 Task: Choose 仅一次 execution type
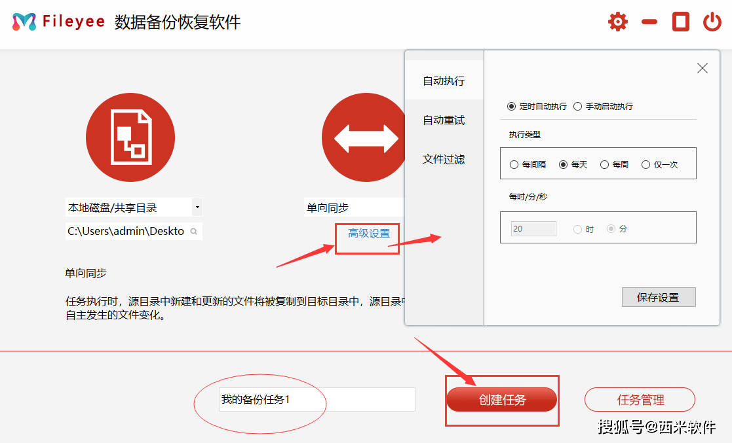pos(660,165)
